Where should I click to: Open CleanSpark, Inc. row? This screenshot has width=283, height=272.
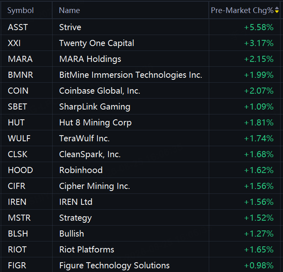(x=140, y=154)
